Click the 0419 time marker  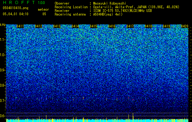(166, 26)
